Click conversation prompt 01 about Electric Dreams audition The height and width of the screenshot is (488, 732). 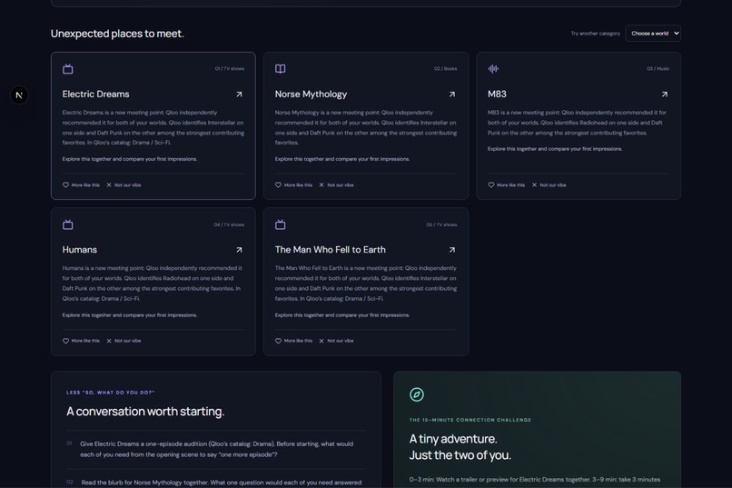217,449
